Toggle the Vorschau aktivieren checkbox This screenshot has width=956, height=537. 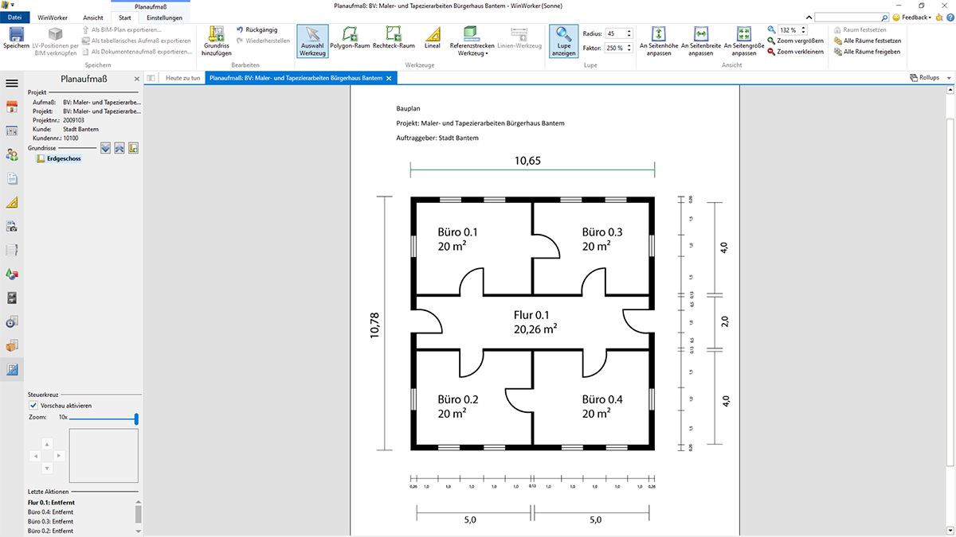[33, 406]
